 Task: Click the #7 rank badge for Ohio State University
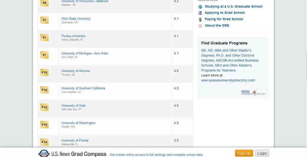coord(44,20)
